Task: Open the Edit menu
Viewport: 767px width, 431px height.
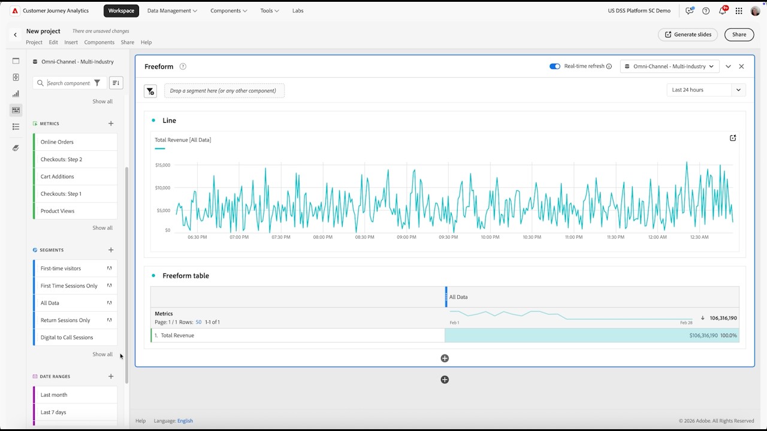Action: [53, 43]
